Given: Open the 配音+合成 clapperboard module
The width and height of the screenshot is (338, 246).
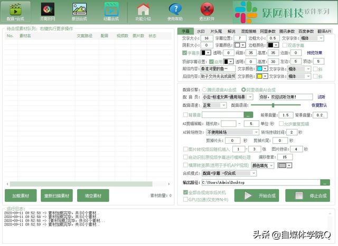Looking at the screenshot, I should pyautogui.click(x=15, y=12).
